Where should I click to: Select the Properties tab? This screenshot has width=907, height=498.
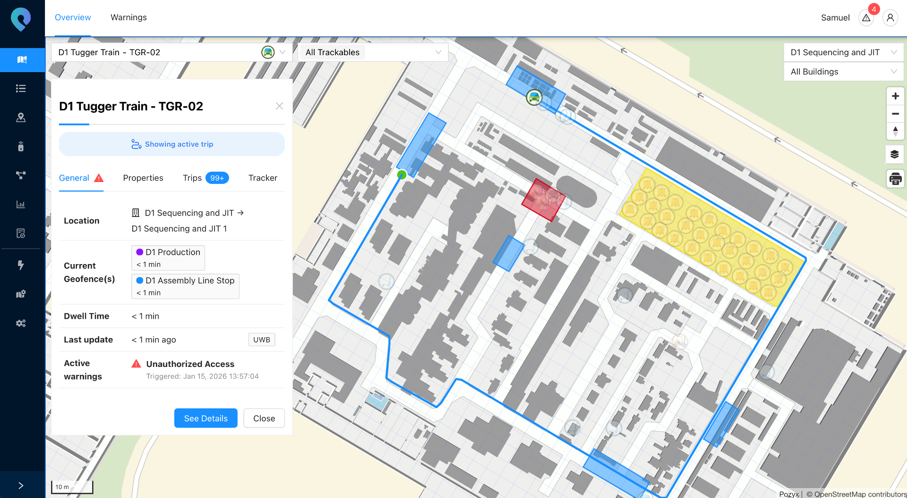(143, 178)
